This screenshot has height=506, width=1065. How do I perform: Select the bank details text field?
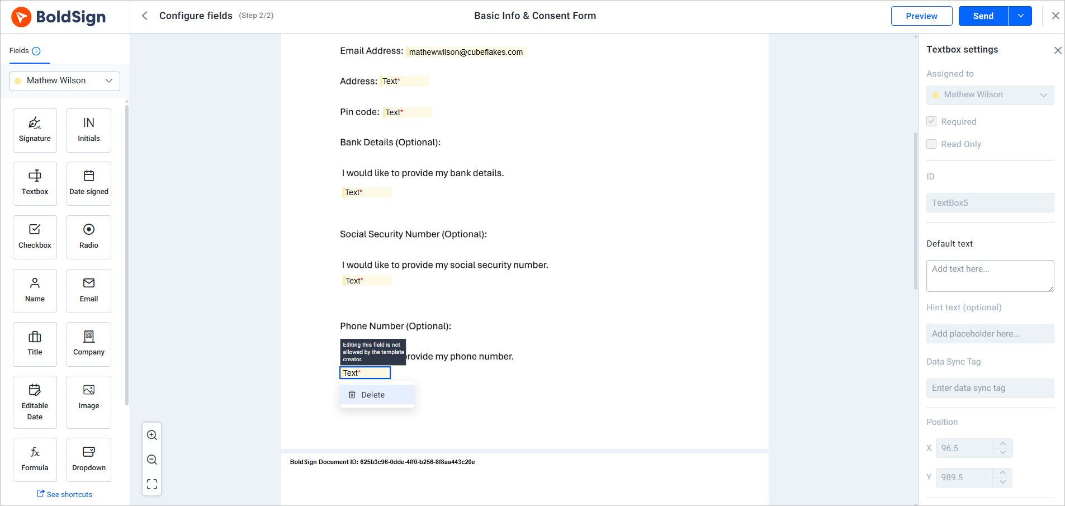pos(367,192)
